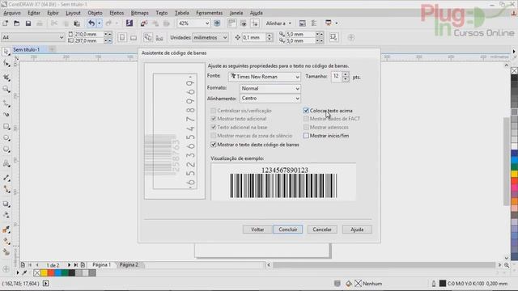Pick the yellow swatch in document palette
Viewport: 518px width, 291px height.
44,273
